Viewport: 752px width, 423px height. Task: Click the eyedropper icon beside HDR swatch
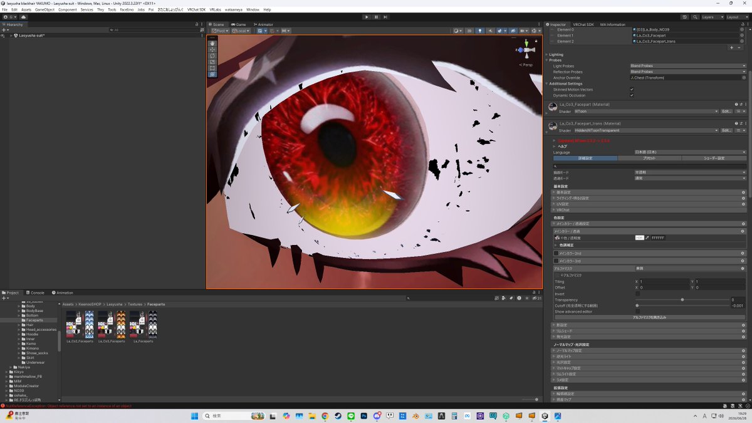647,238
